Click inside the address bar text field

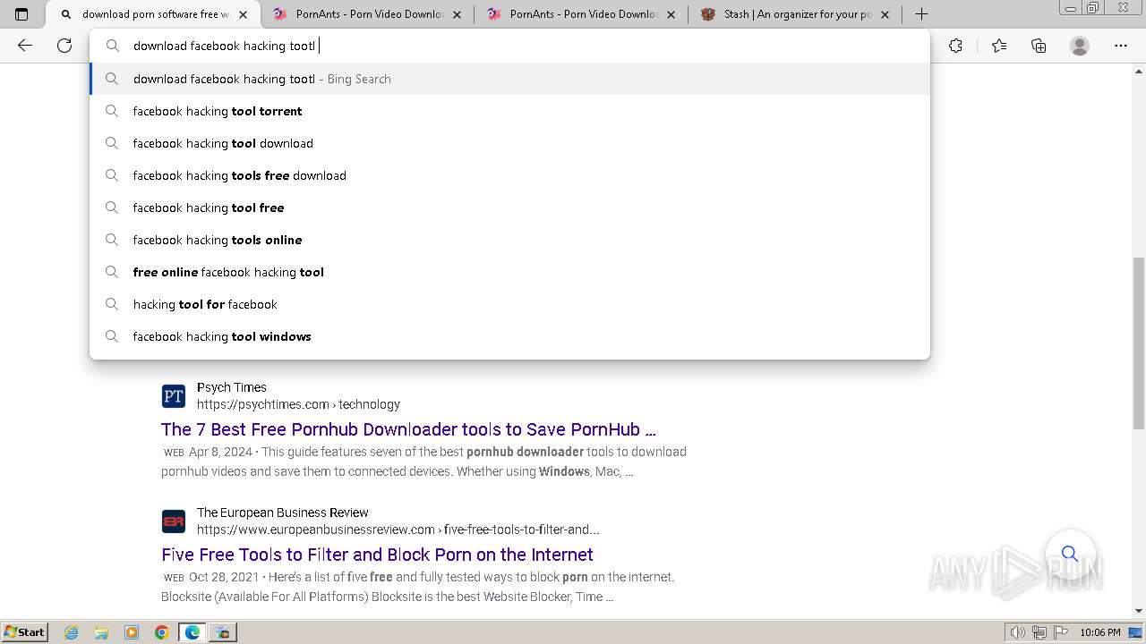click(510, 46)
